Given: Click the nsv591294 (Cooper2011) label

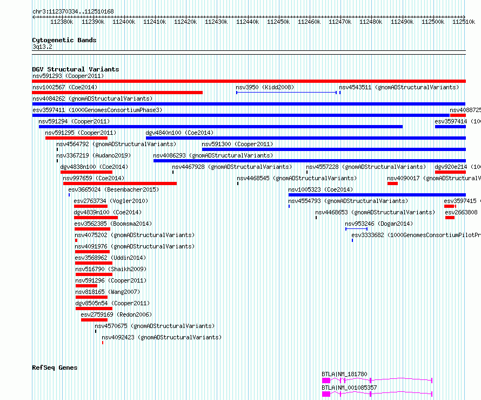Looking at the screenshot, I should click(x=74, y=121).
